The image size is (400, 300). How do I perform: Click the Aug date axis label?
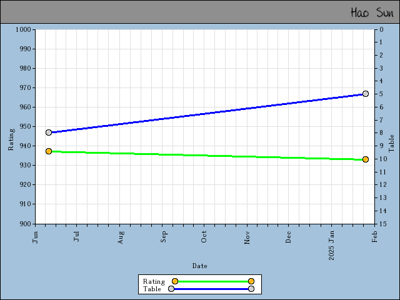coord(121,237)
